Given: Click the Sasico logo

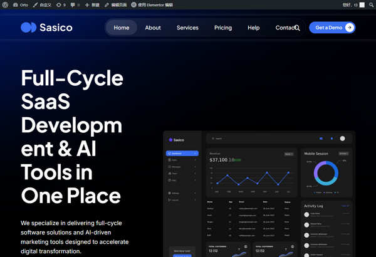Looking at the screenshot, I should coord(46,28).
